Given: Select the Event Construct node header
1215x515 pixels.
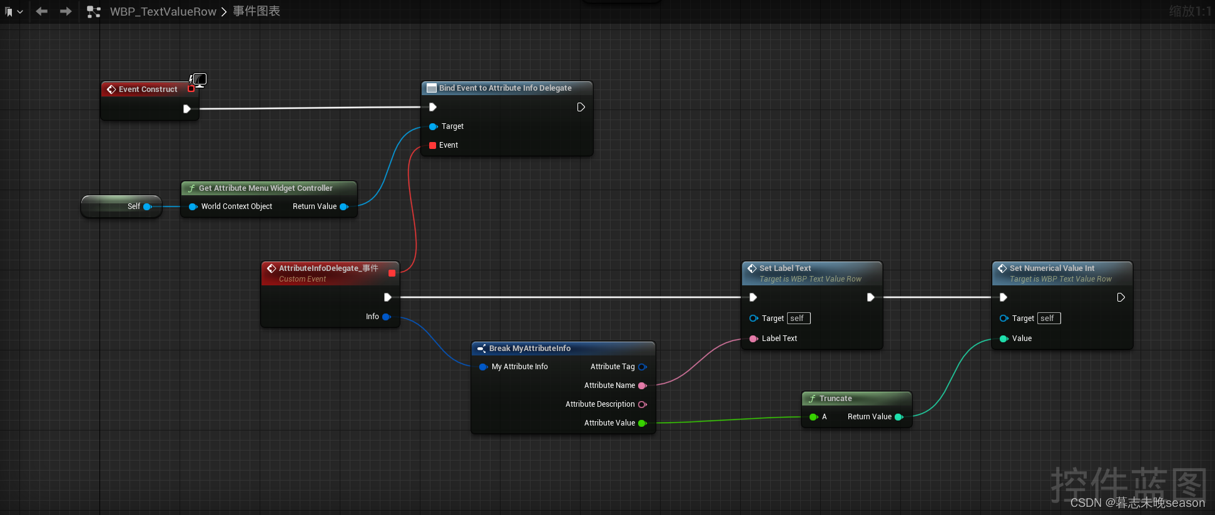Looking at the screenshot, I should coord(148,89).
